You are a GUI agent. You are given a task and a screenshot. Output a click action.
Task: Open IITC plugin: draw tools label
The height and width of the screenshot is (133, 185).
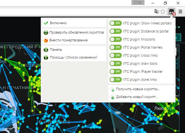[x=140, y=64]
